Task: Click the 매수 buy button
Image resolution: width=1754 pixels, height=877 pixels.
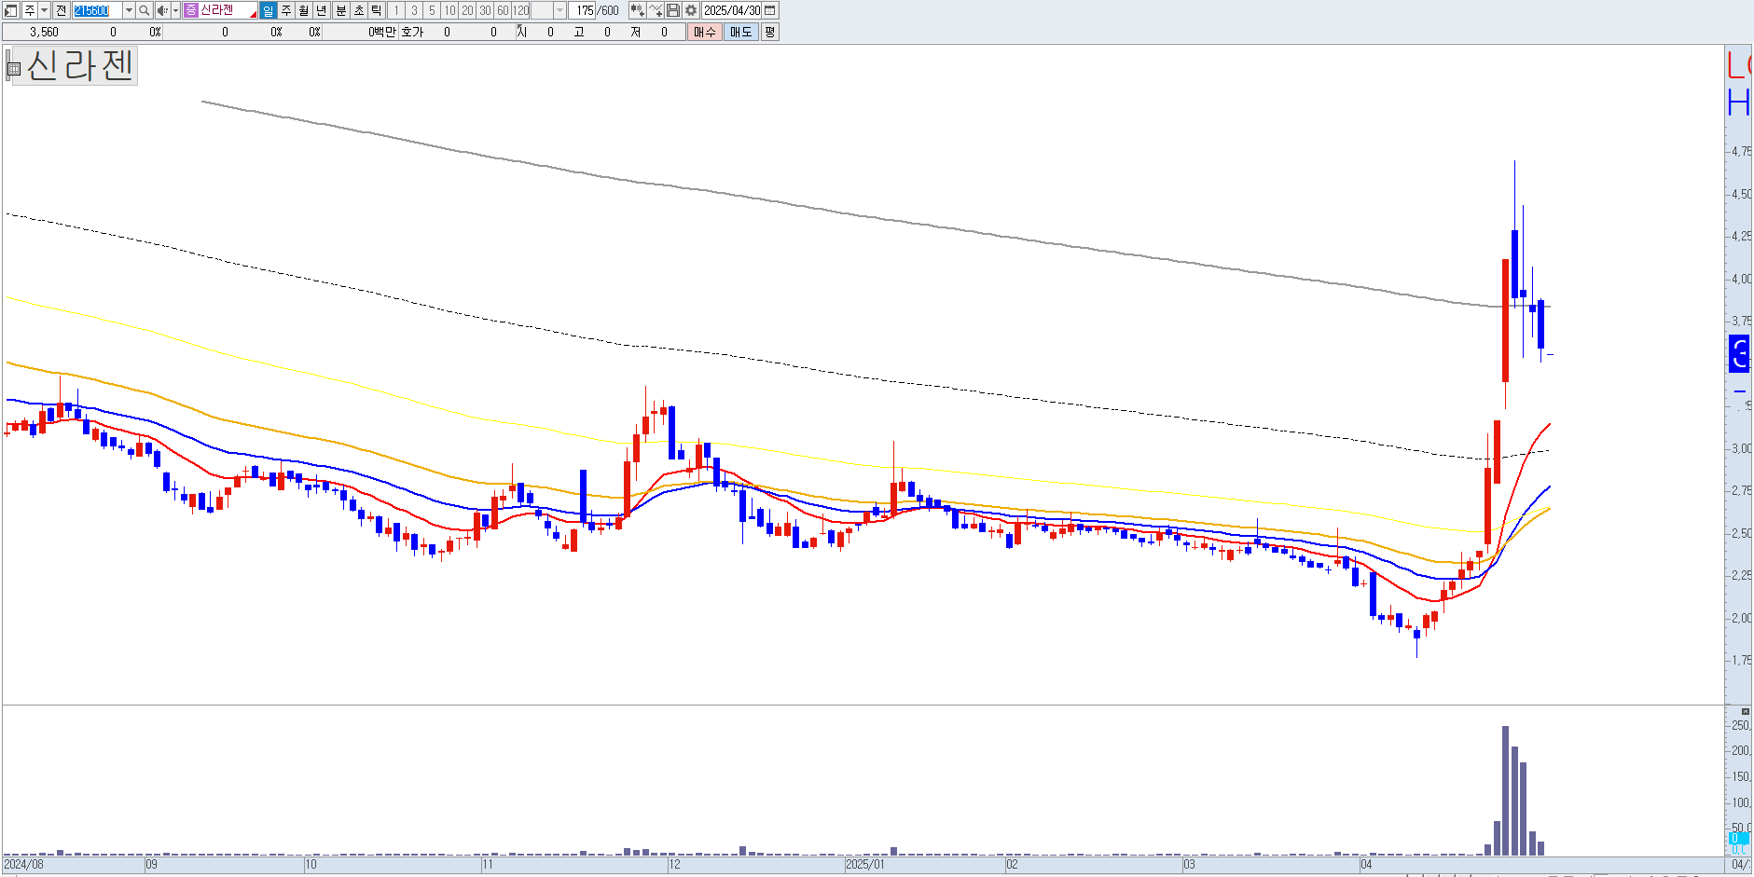Action: (x=705, y=32)
